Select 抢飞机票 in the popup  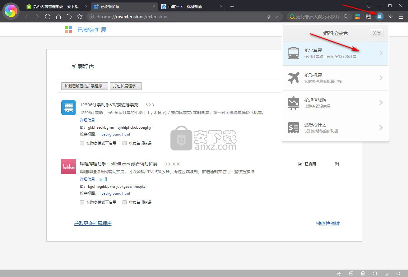336,78
